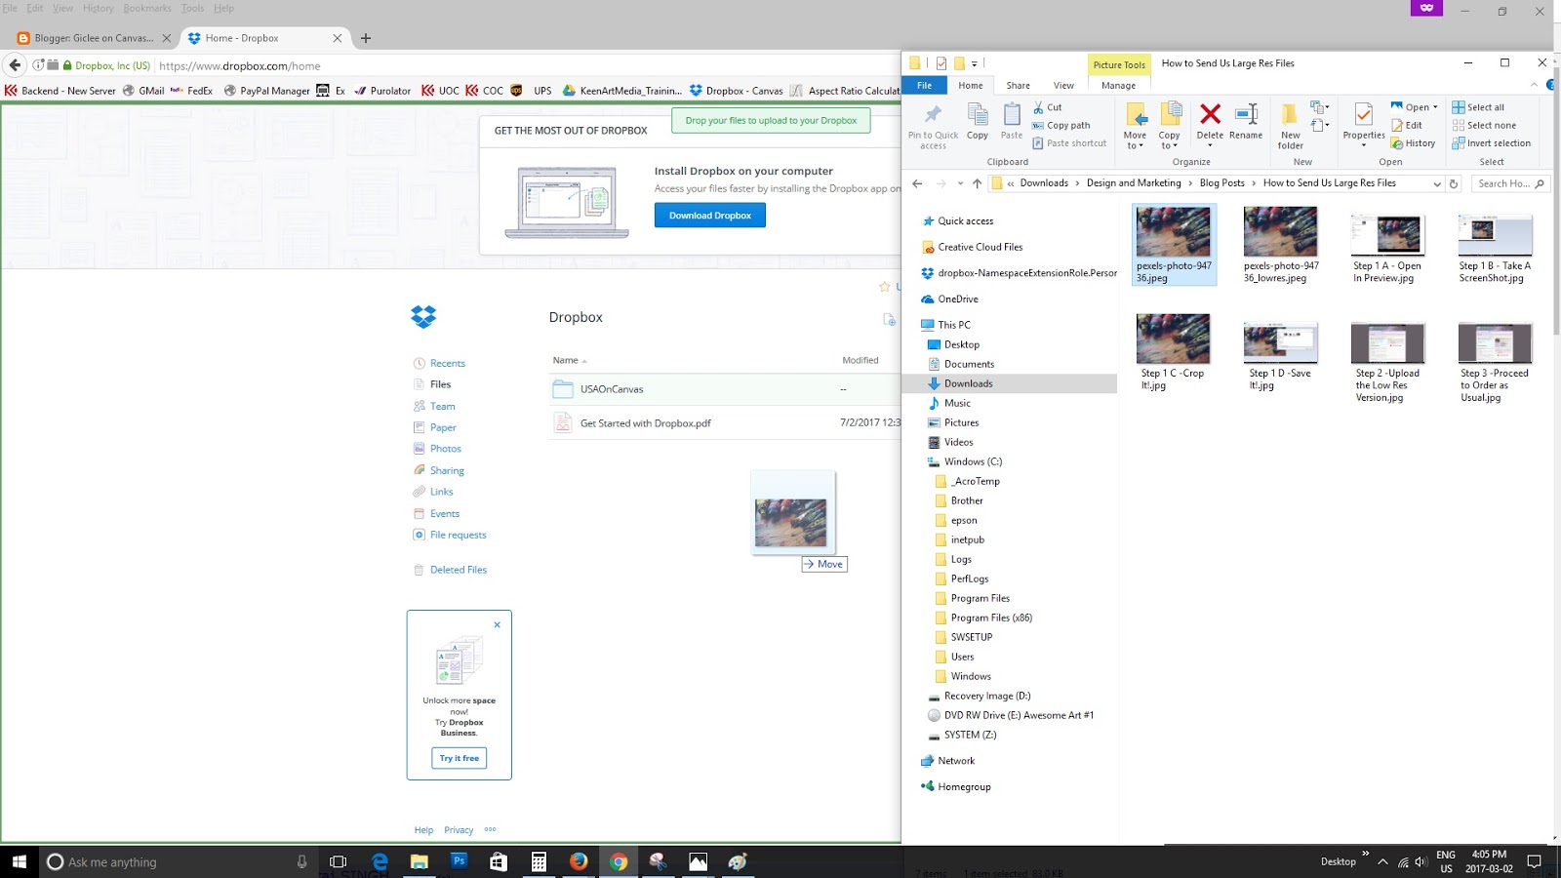Open Deleted Files in Dropbox
Screen dimensions: 1561x878
point(458,570)
